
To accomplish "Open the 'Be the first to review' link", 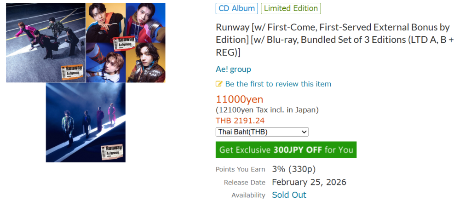I will pos(278,84).
